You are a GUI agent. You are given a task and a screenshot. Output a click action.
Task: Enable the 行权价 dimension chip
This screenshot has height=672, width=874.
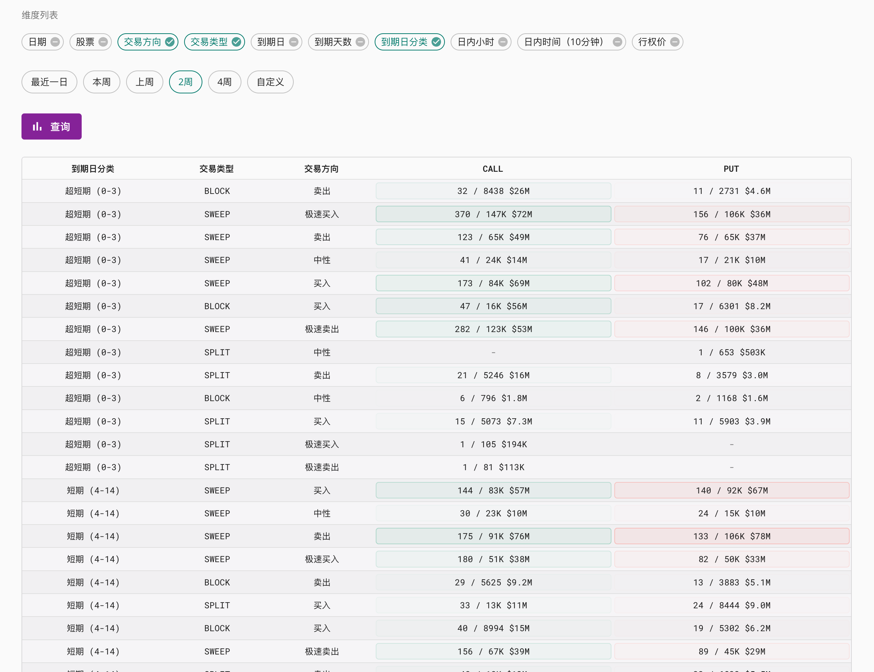[x=658, y=42]
